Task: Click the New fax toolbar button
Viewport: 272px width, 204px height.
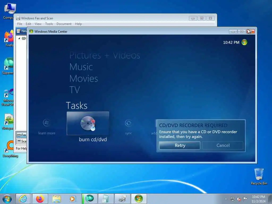Action: 22,31
